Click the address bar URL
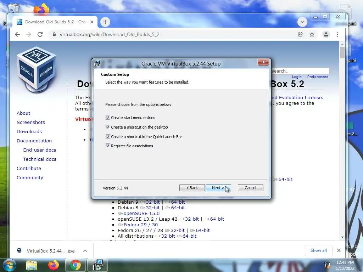 (110, 34)
